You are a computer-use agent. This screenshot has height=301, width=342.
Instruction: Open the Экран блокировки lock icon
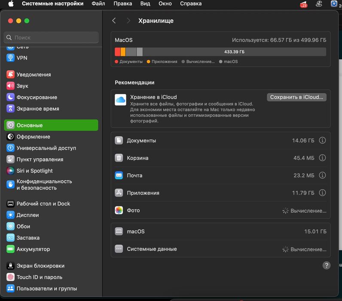point(10,266)
